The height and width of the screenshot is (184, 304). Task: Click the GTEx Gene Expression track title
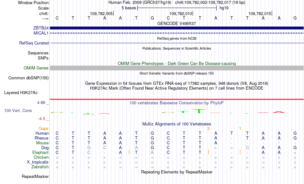(177, 84)
